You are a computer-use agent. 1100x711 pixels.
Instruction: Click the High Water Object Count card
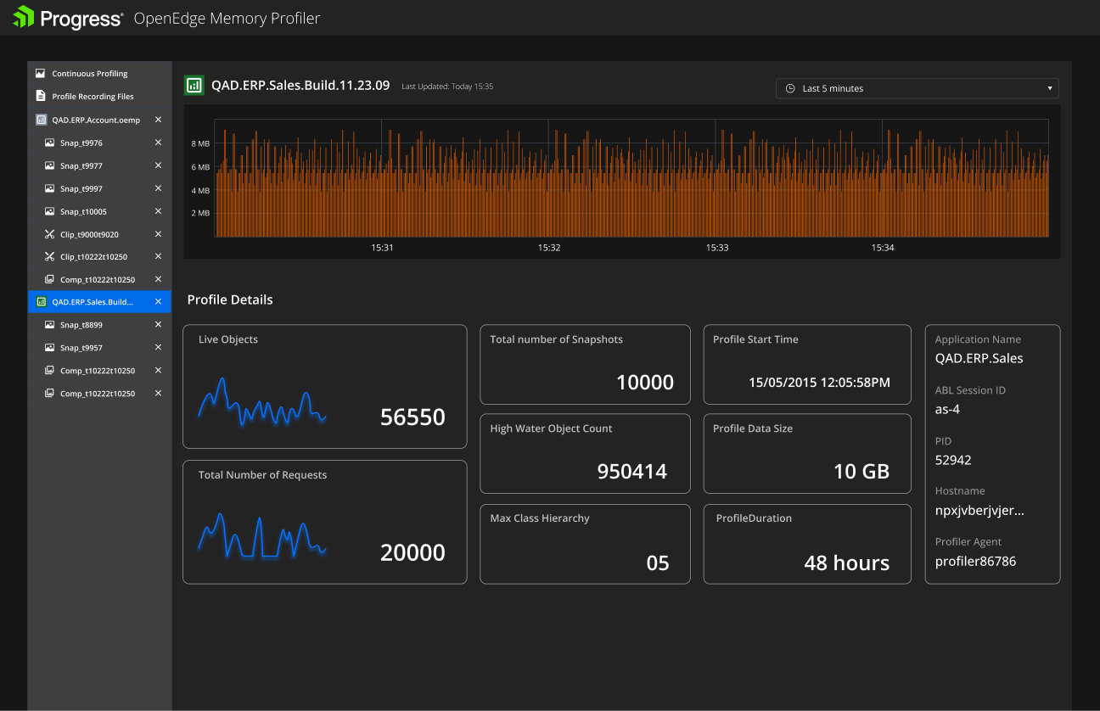click(585, 453)
